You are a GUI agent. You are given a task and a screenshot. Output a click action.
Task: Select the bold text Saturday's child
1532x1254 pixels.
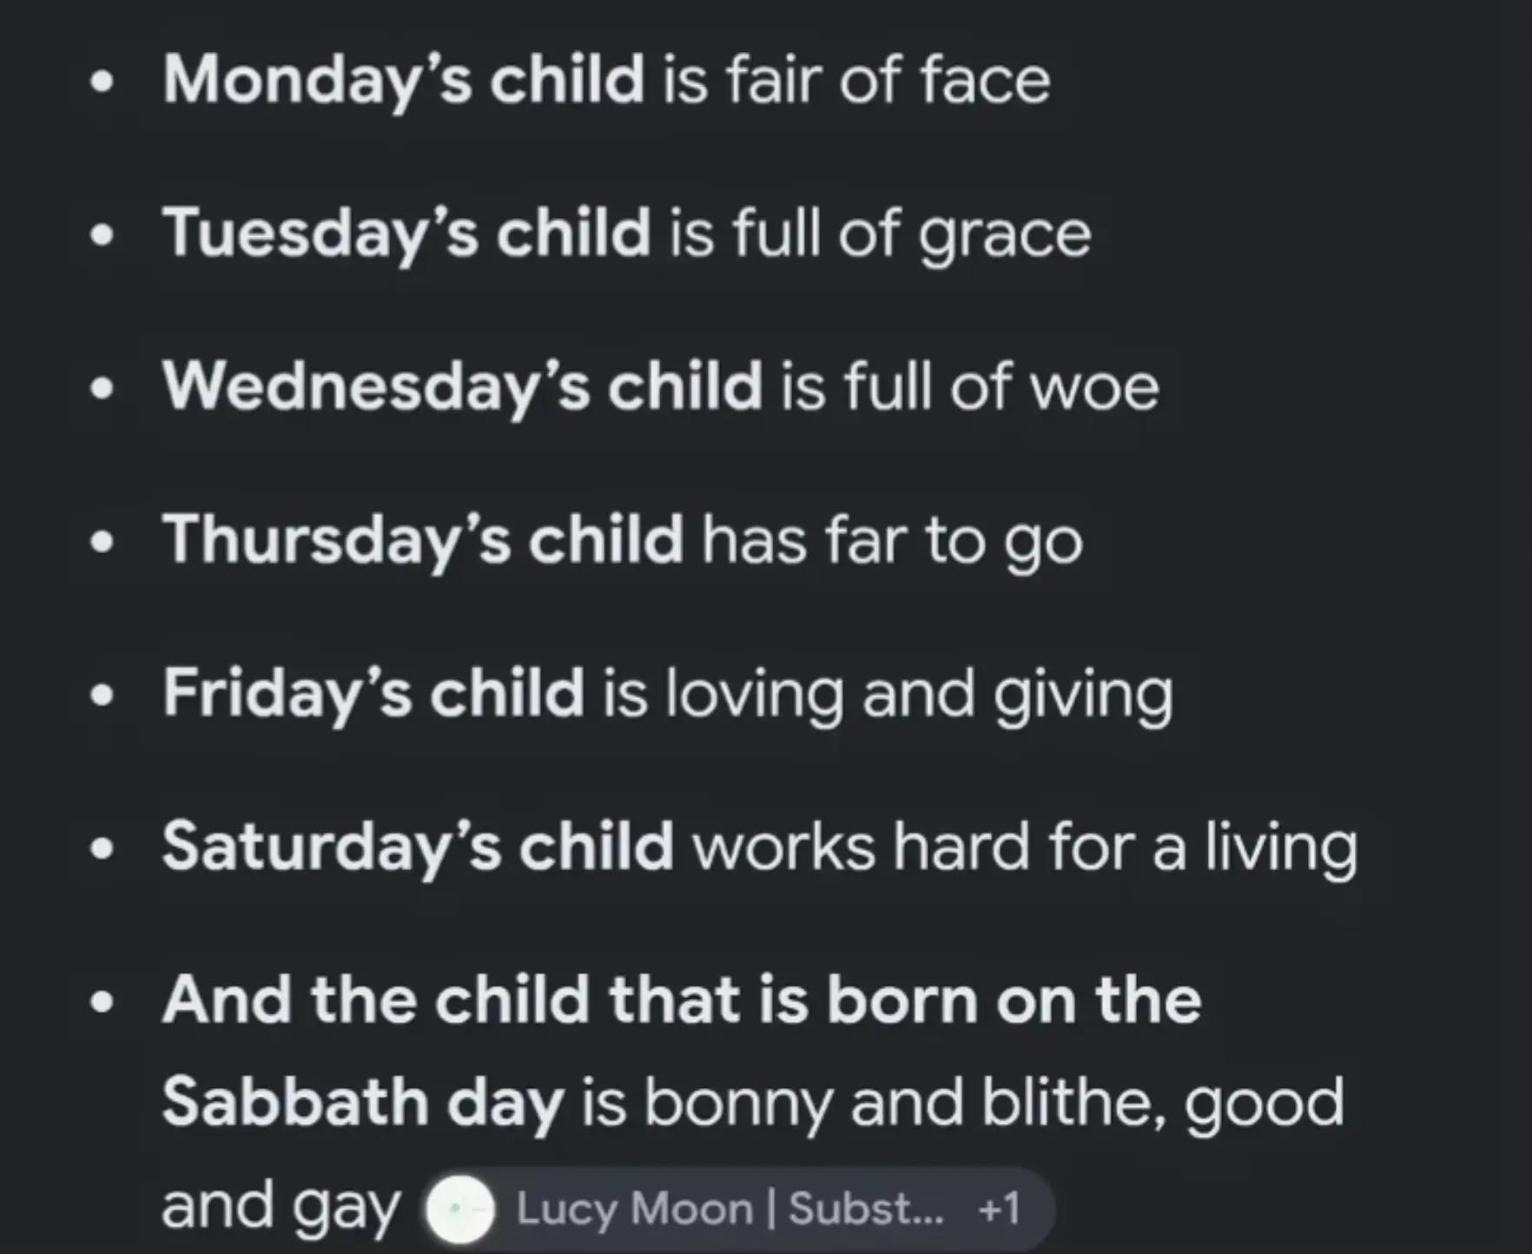pos(418,847)
